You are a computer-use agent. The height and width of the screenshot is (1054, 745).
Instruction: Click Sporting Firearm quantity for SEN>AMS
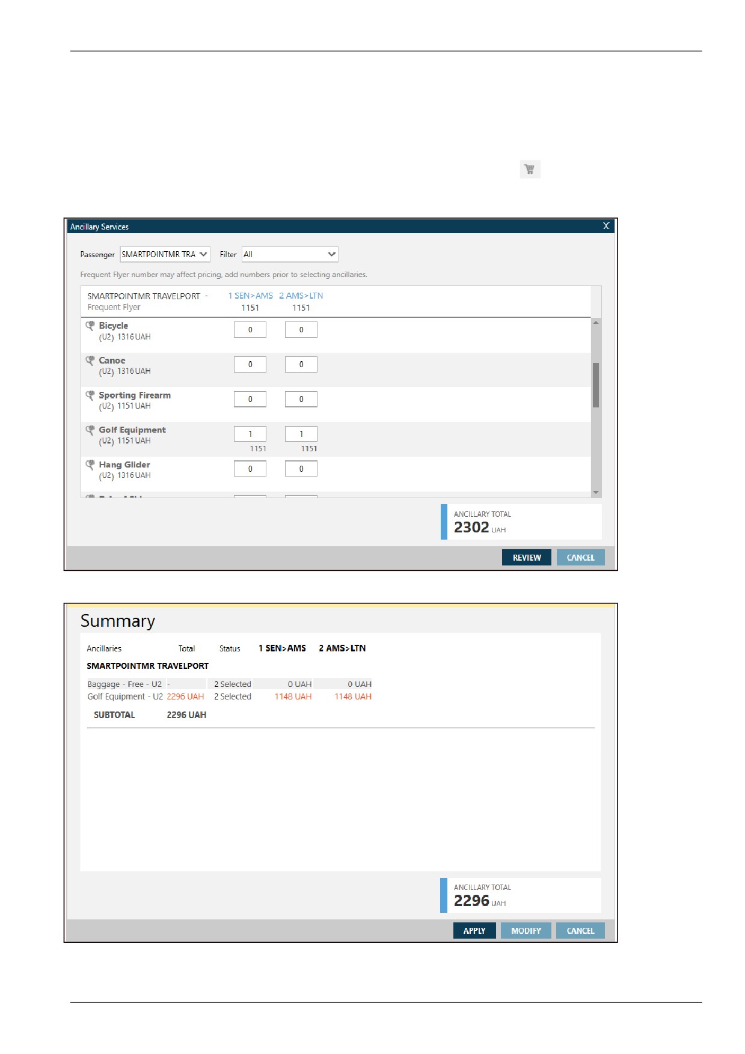tap(250, 400)
